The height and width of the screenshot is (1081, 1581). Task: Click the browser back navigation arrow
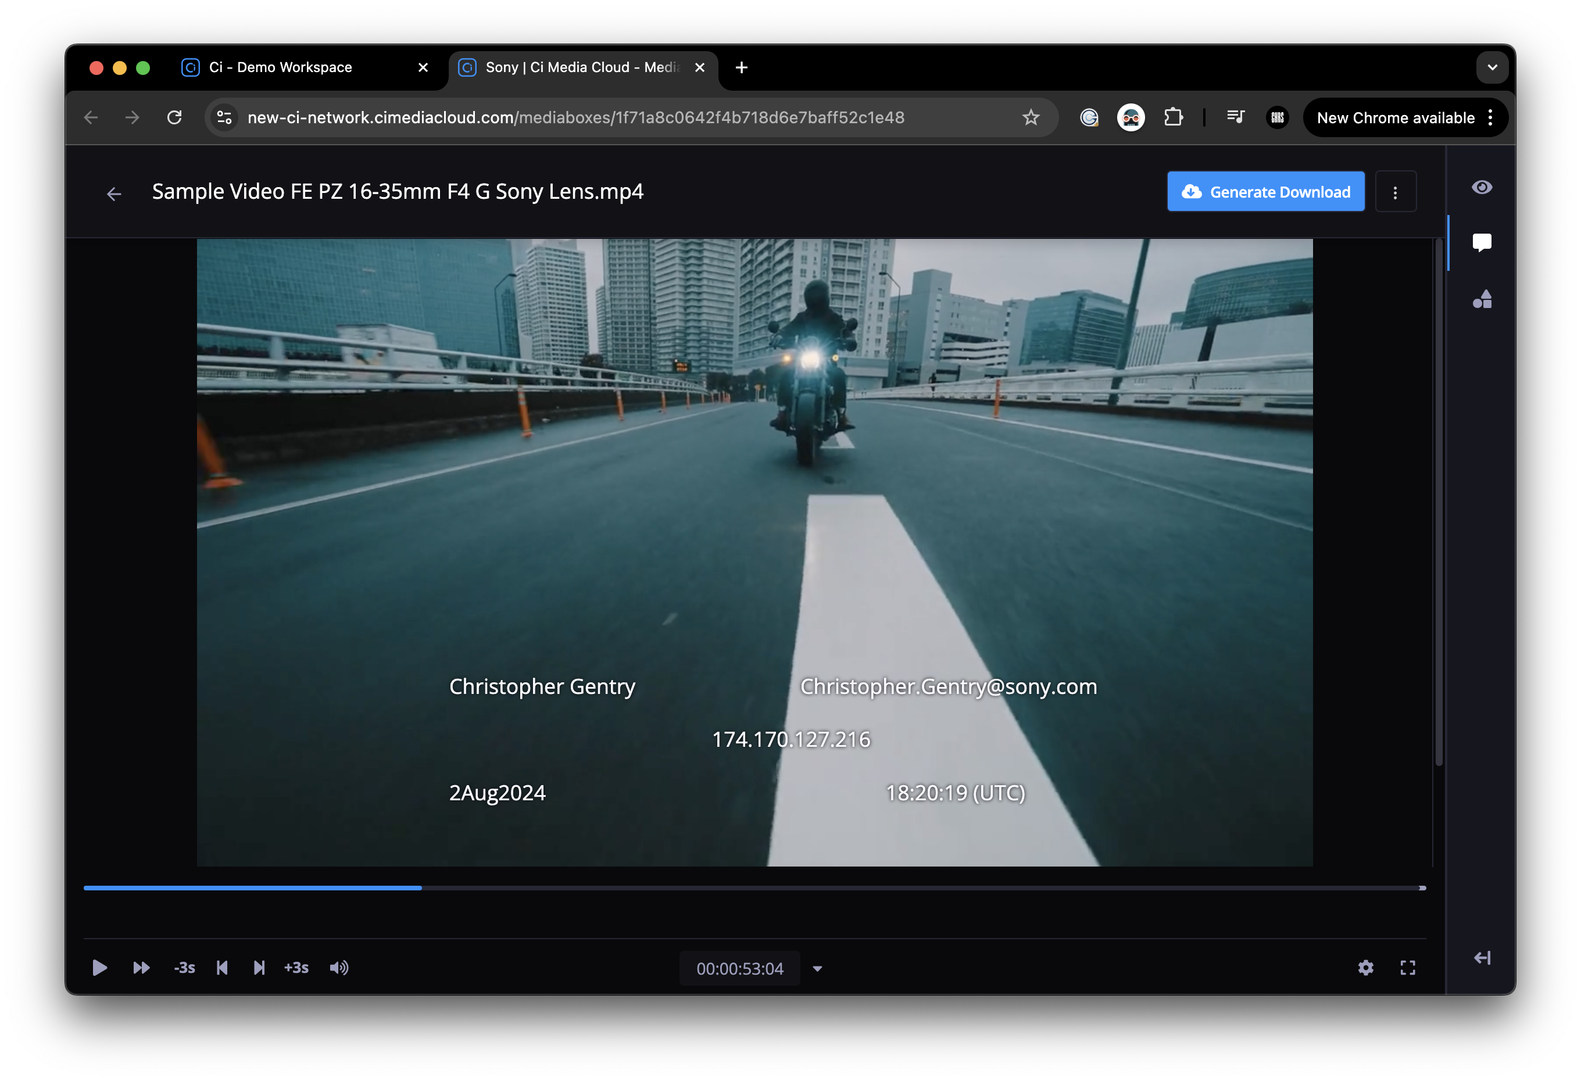[91, 117]
